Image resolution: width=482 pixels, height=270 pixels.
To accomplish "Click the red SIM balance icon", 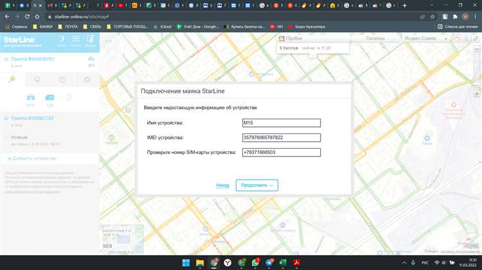I will pyautogui.click(x=69, y=97).
